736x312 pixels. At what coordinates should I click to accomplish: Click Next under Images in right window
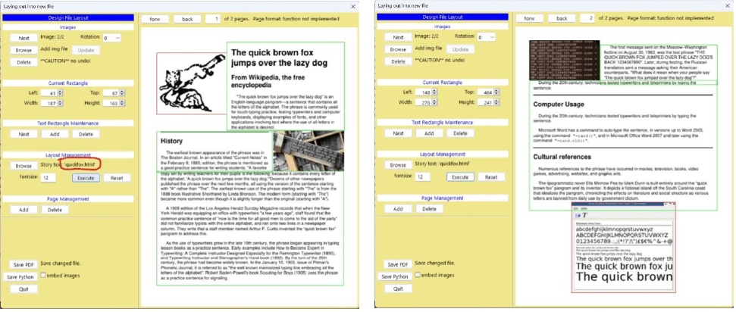pos(398,37)
